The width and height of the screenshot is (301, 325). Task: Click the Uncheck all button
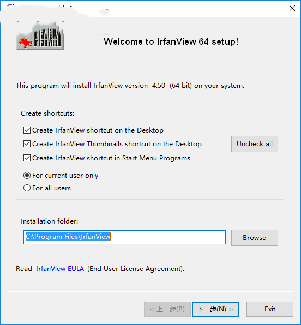(x=255, y=144)
